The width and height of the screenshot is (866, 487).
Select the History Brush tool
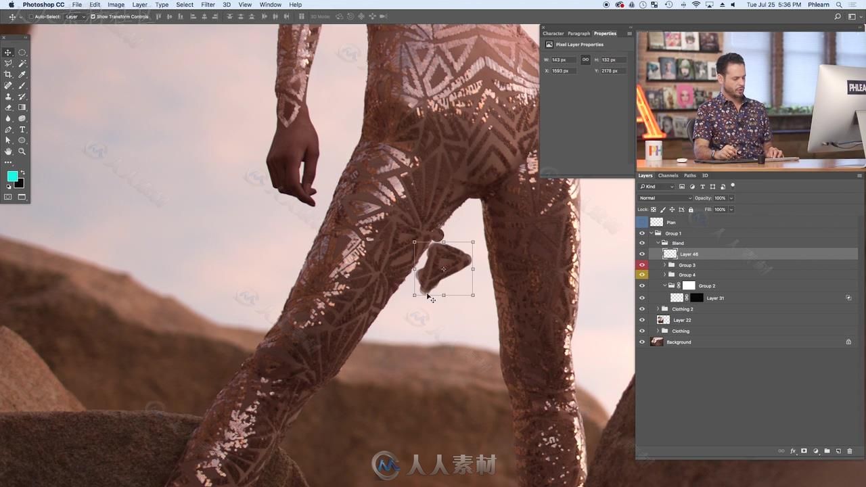click(22, 96)
